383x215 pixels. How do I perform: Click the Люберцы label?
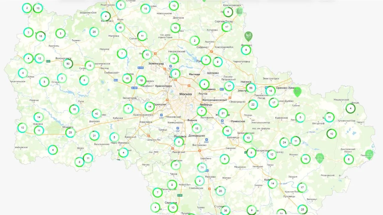[x=206, y=105]
